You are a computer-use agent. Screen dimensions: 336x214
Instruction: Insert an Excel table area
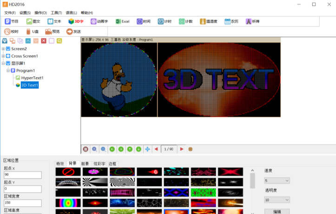click(x=123, y=21)
